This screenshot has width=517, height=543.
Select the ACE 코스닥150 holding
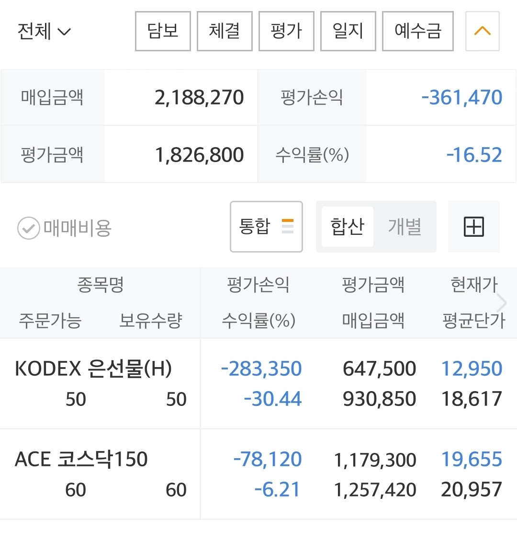pos(81,459)
